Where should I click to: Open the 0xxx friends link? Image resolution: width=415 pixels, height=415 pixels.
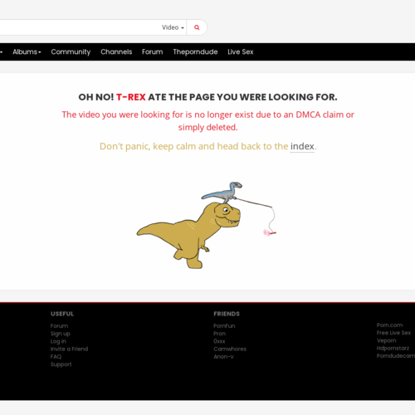tap(219, 341)
